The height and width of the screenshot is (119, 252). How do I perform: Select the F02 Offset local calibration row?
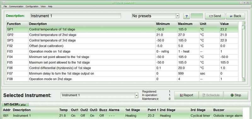(x=122, y=46)
